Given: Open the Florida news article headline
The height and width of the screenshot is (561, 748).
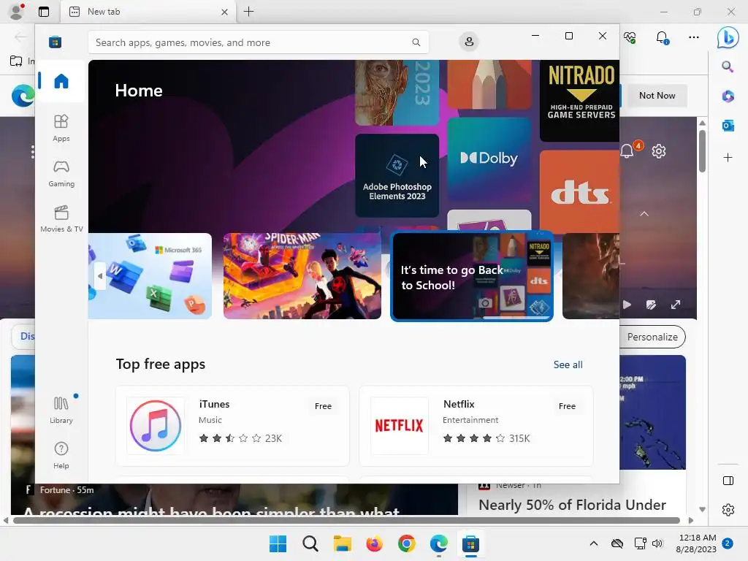Looking at the screenshot, I should (572, 505).
